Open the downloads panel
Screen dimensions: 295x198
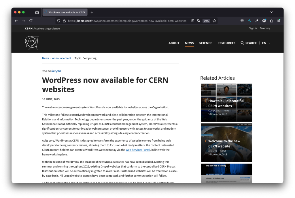coord(249,21)
